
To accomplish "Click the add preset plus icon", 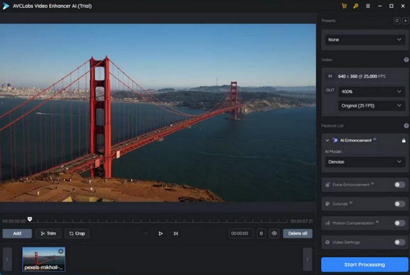I will (x=405, y=21).
